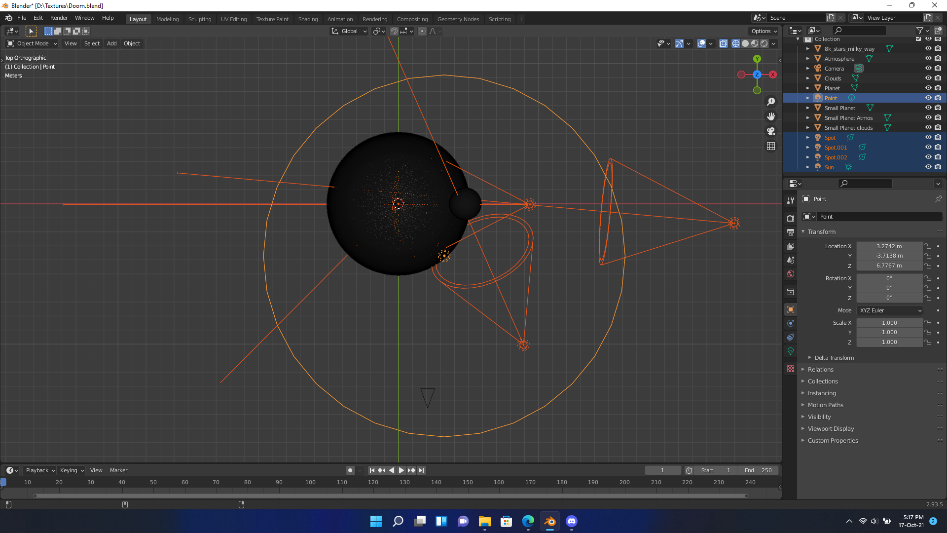Image resolution: width=947 pixels, height=533 pixels.
Task: Open the XYZ Euler rotation mode dropdown
Action: click(x=890, y=310)
